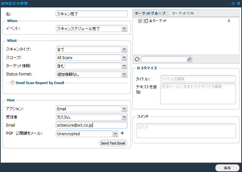Click the 名 name input field

point(91,14)
